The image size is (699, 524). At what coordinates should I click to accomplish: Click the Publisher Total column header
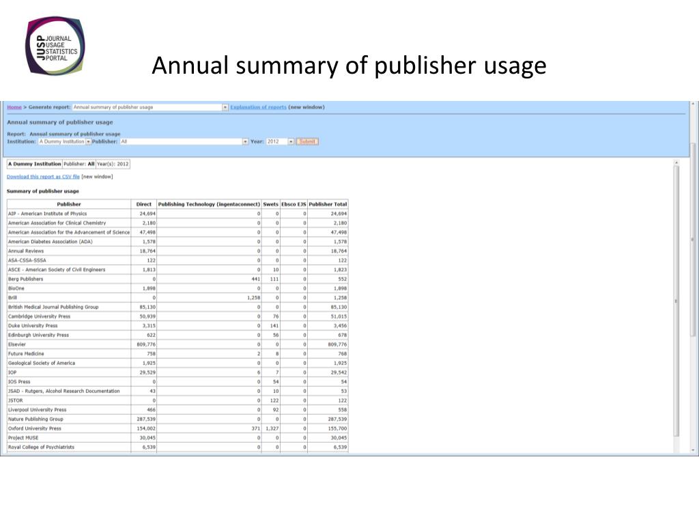[328, 204]
